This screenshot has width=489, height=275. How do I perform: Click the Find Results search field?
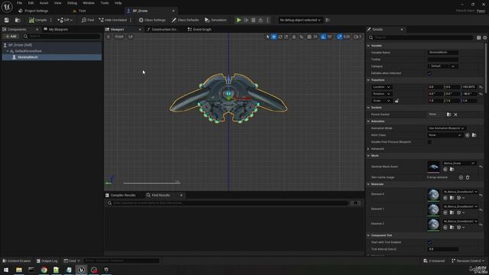pyautogui.click(x=228, y=203)
